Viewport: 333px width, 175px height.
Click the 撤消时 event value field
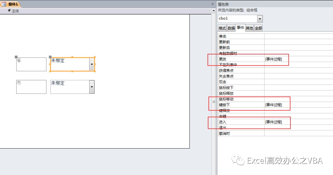(x=298, y=133)
